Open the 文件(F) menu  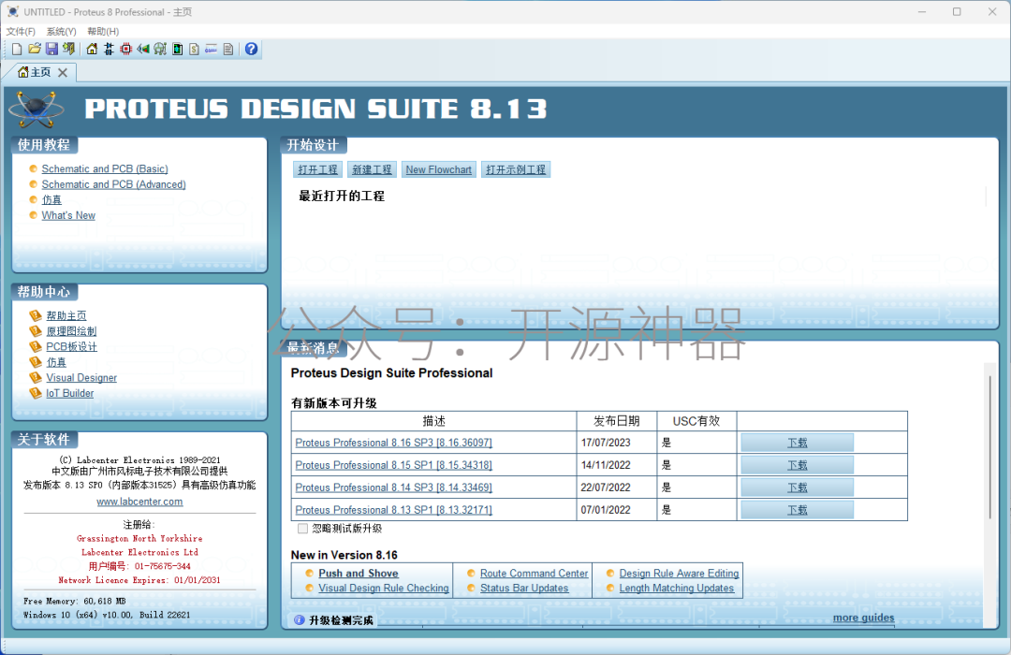(21, 31)
